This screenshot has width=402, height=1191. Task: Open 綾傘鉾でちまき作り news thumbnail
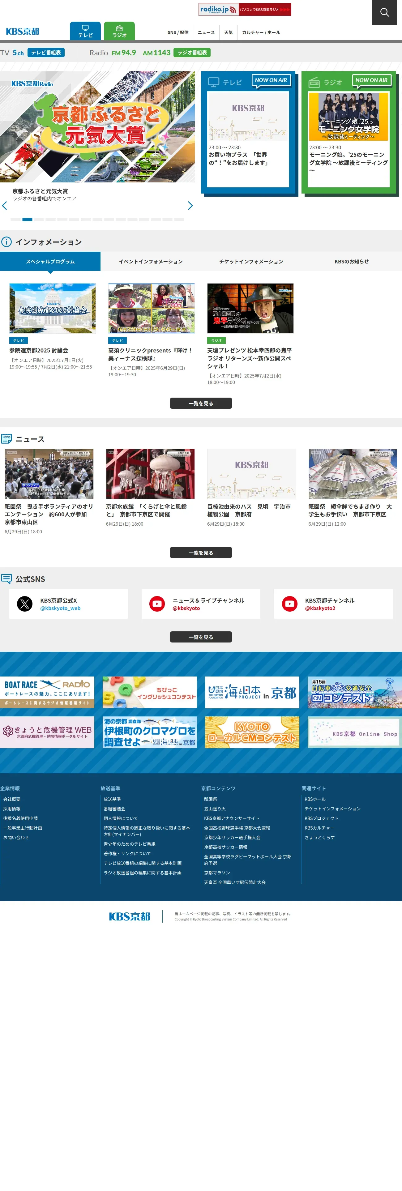353,473
